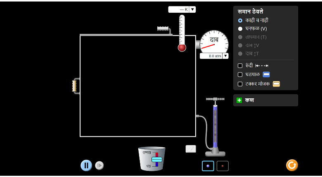Select the heavy blue particle type
322x177 pixels.
[x=208, y=166]
